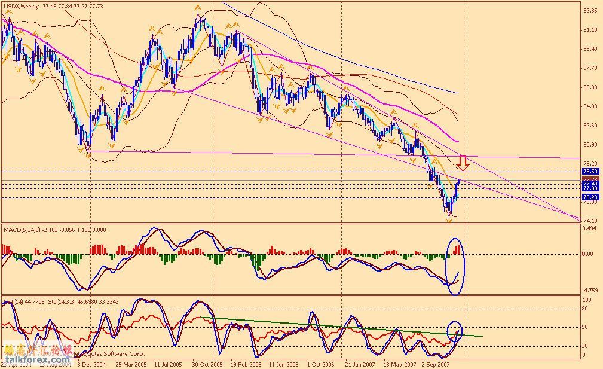This screenshot has height=369, width=603.
Task: Click the '50' oscillator scale value
Action: click(x=585, y=328)
